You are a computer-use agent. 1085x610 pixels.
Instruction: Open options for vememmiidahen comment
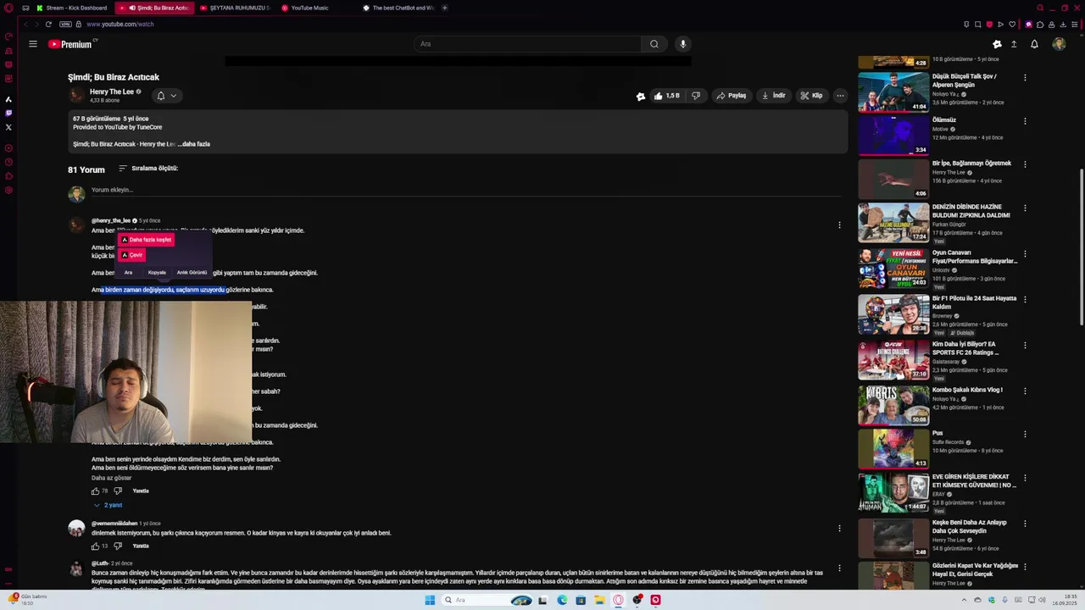(x=839, y=529)
